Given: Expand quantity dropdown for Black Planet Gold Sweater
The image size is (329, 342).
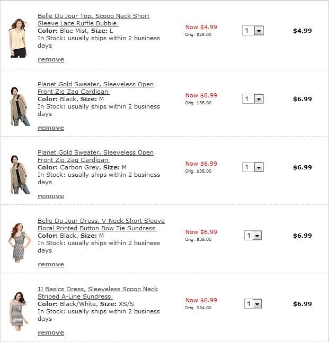Looking at the screenshot, I should [253, 99].
